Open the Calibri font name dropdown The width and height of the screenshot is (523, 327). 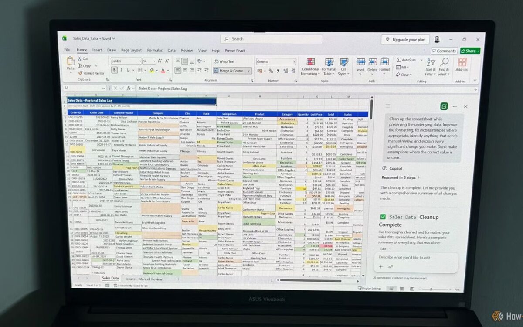pos(126,61)
